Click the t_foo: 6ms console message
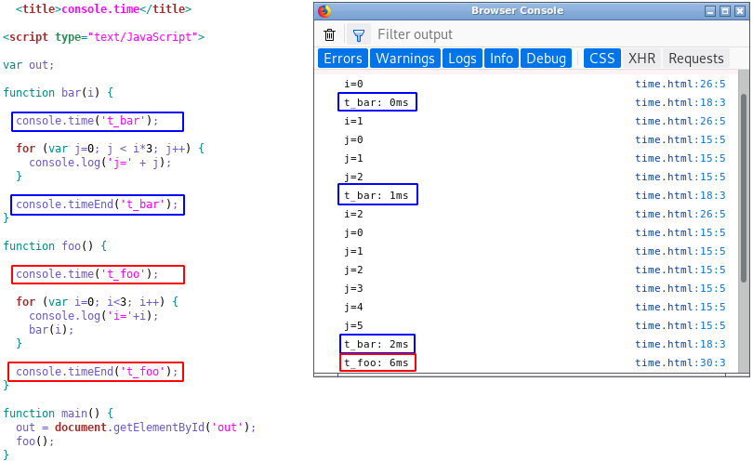Image resolution: width=753 pixels, height=461 pixels. [x=376, y=362]
